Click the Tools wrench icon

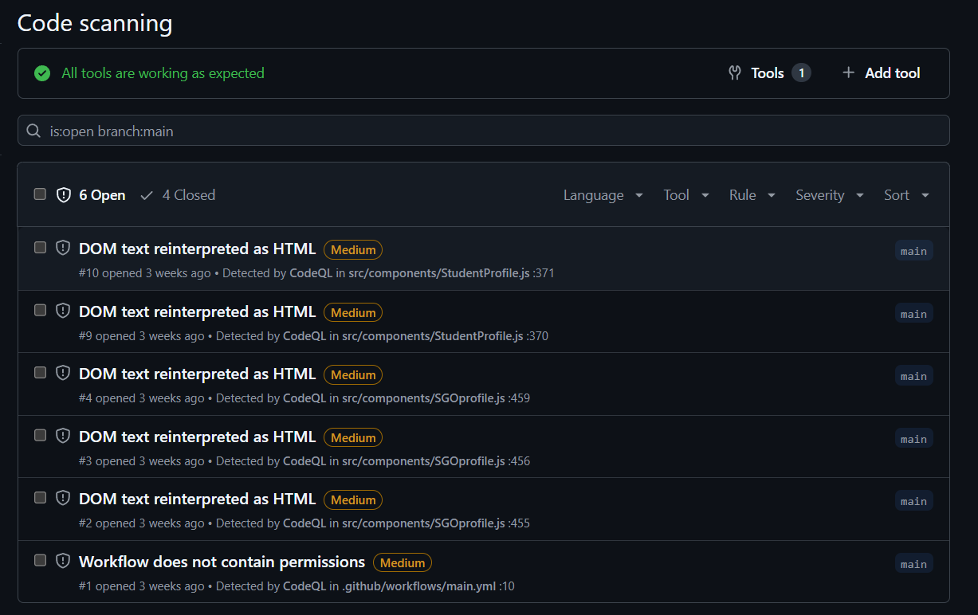tap(735, 73)
